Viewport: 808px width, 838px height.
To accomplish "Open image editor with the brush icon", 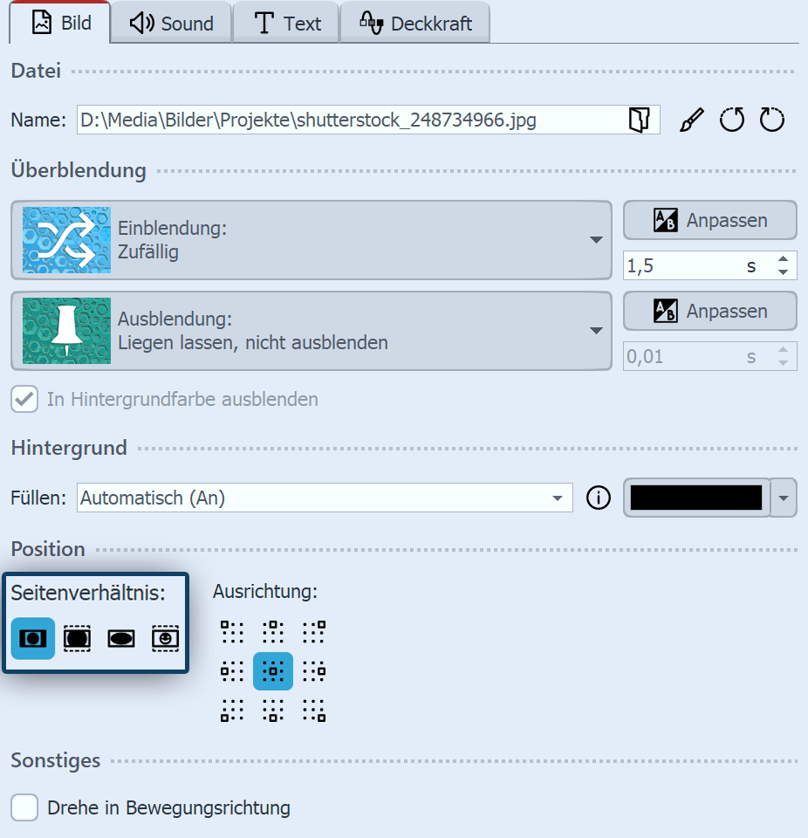I will coord(691,120).
